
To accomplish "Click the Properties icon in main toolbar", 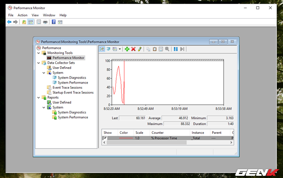I will 38,22.
